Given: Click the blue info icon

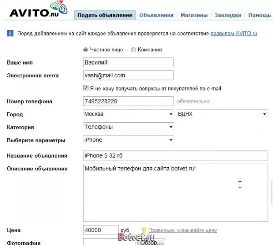Looking at the screenshot, I should click(x=10, y=33).
